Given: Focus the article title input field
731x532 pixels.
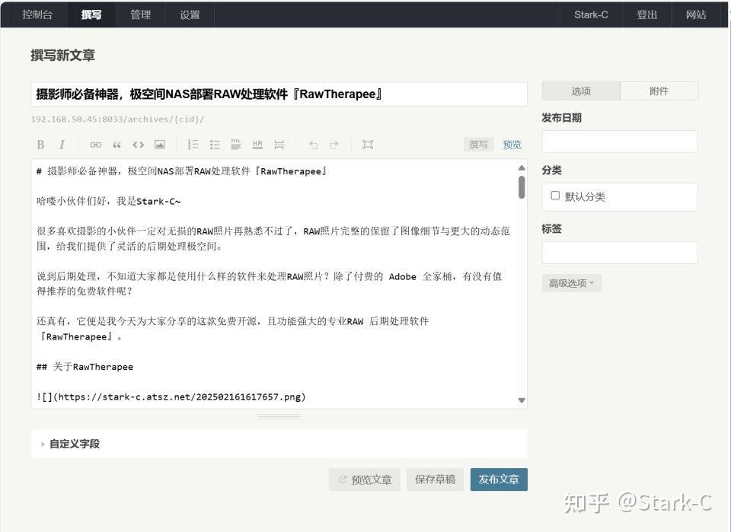Looking at the screenshot, I should pos(279,94).
